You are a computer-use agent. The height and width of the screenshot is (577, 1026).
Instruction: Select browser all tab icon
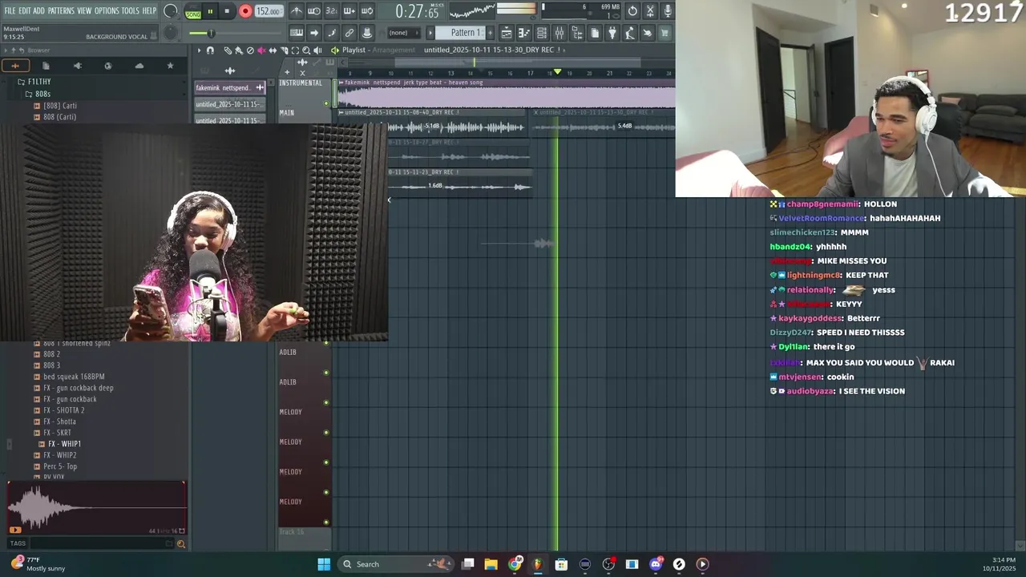pyautogui.click(x=14, y=66)
